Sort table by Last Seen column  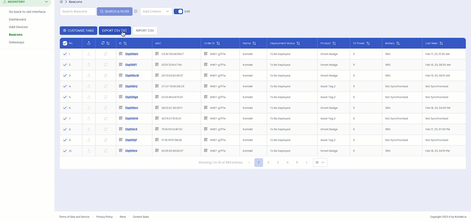pos(441,43)
